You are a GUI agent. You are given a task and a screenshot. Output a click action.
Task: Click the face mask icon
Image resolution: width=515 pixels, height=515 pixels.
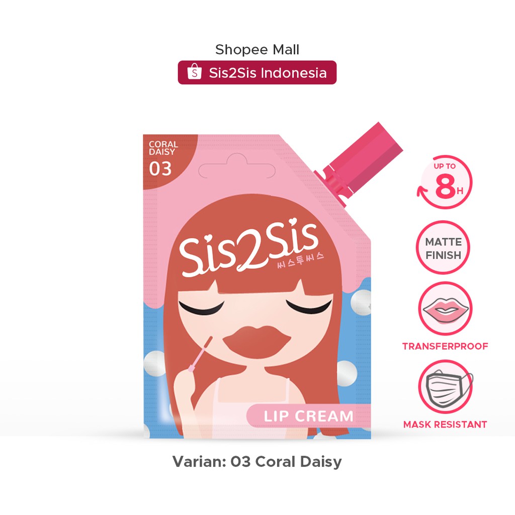tap(445, 387)
